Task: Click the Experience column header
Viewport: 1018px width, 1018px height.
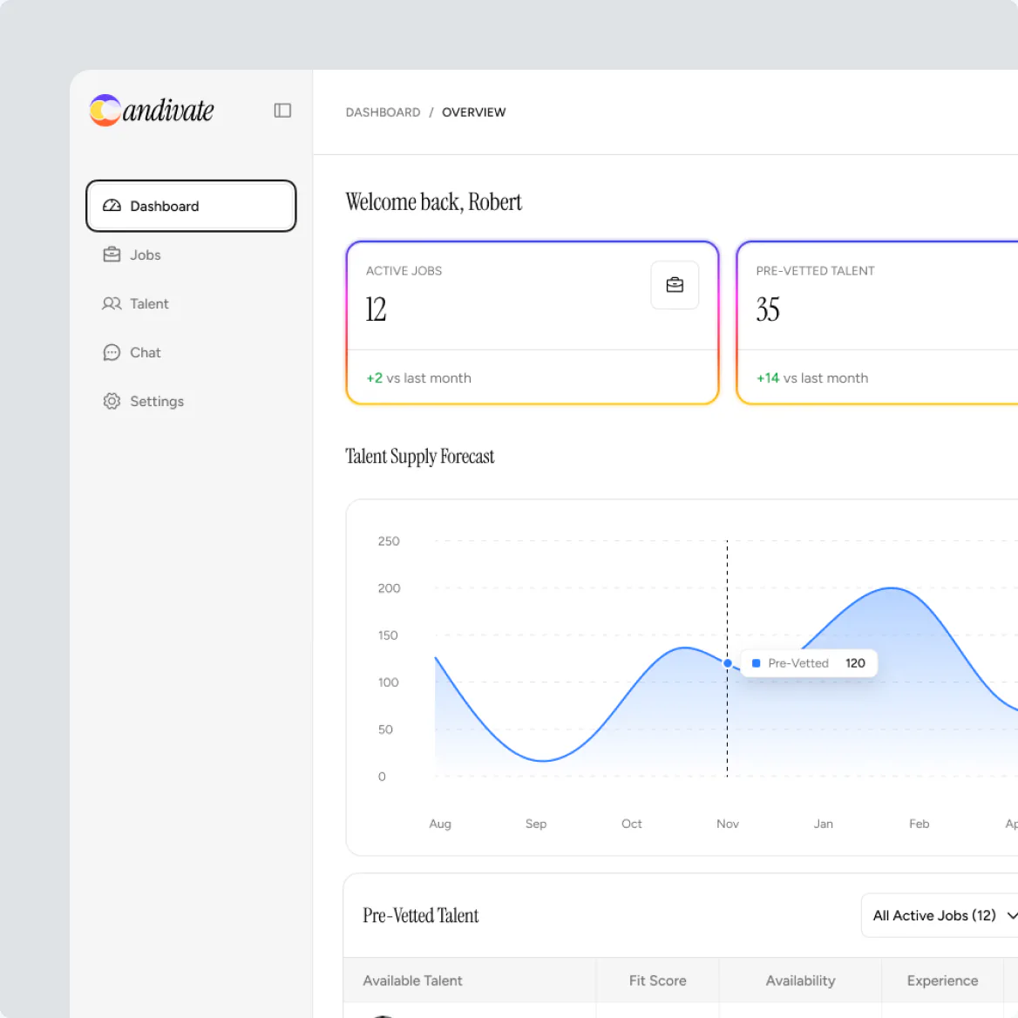Action: coord(942,981)
